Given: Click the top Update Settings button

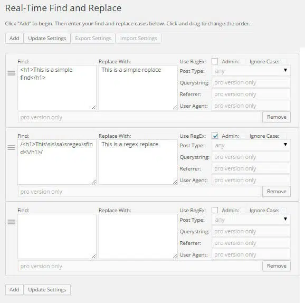Looking at the screenshot, I should [47, 39].
